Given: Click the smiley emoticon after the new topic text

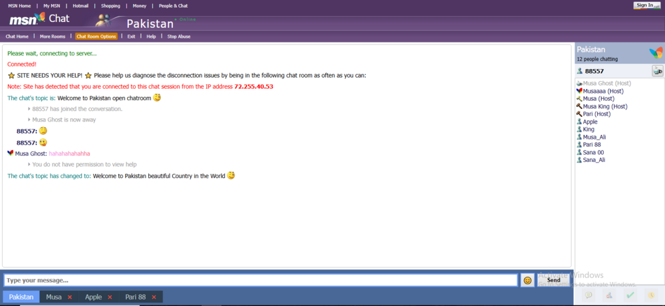Looking at the screenshot, I should pos(231,175).
